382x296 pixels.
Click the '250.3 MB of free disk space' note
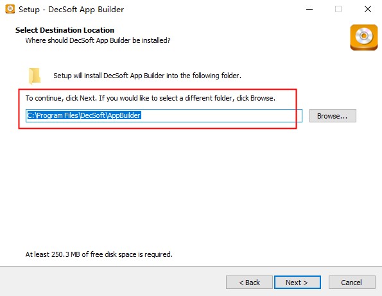[x=99, y=254]
